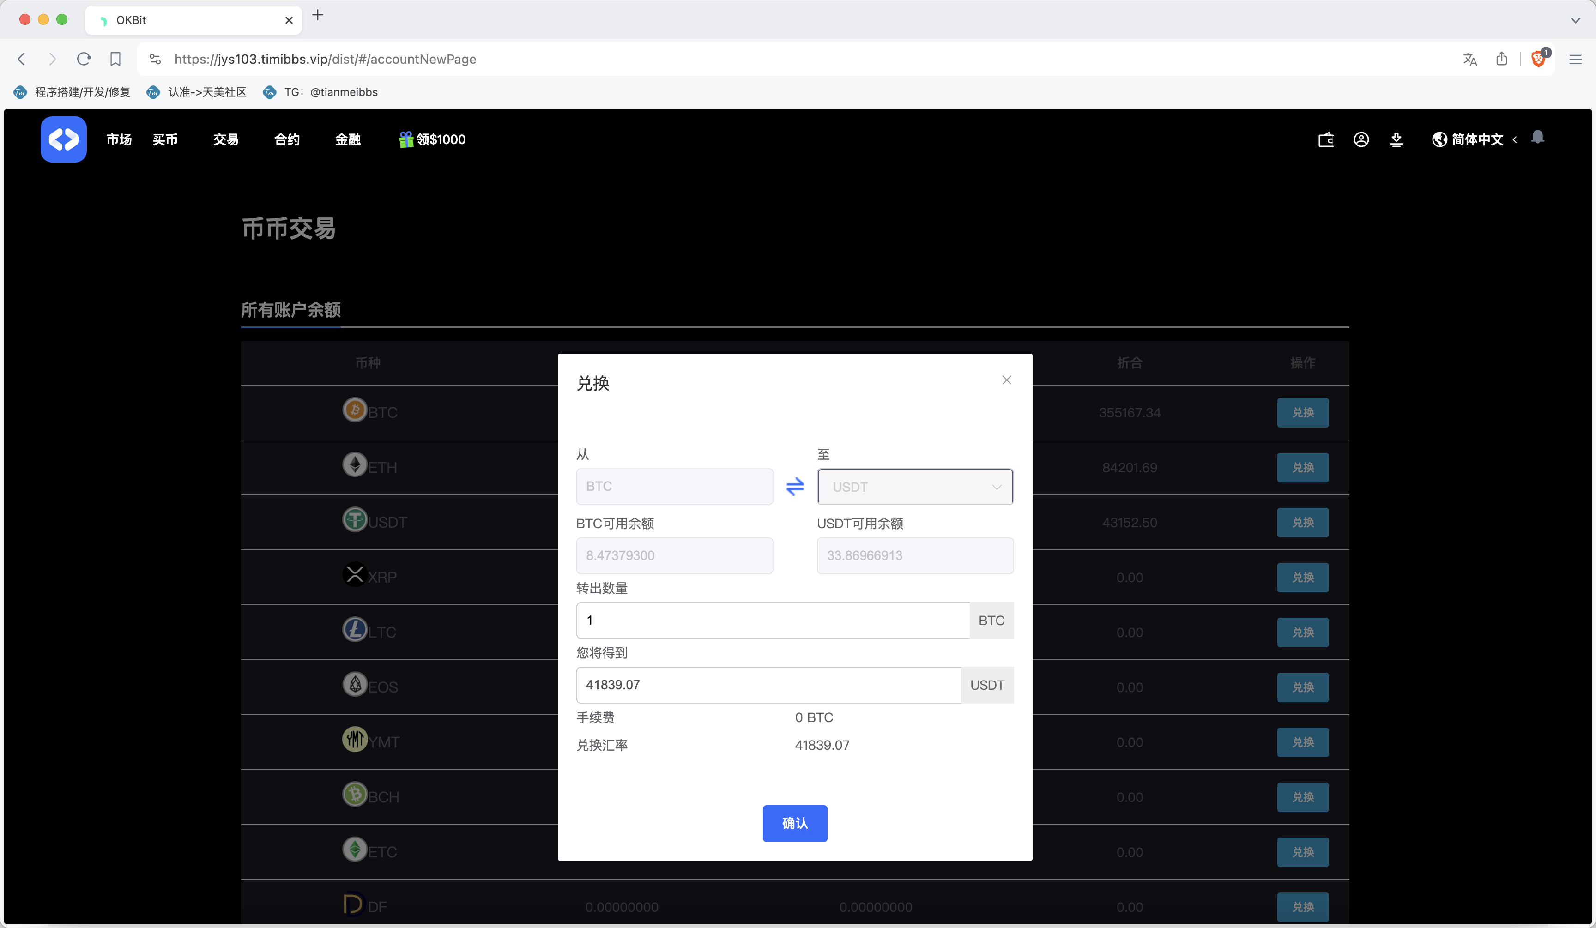
Task: Click the download app icon
Action: pos(1396,139)
